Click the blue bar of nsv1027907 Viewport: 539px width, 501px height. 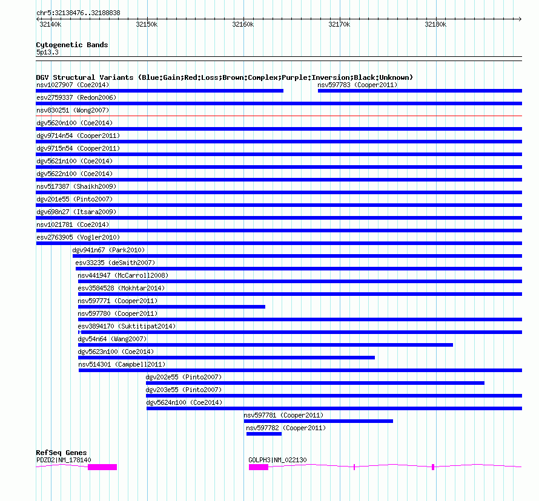[x=159, y=91]
